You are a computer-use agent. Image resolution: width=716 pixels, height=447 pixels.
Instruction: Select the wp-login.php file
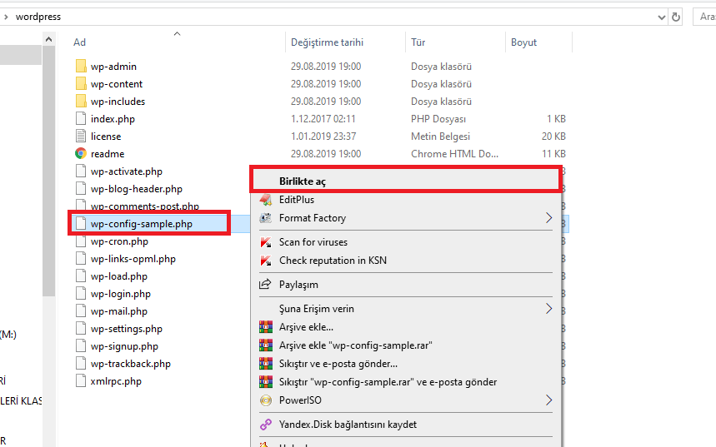tap(120, 294)
